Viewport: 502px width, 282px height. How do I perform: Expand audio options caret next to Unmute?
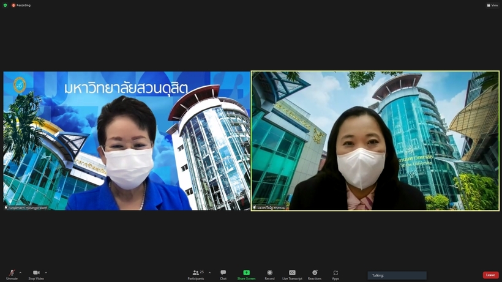pyautogui.click(x=20, y=273)
